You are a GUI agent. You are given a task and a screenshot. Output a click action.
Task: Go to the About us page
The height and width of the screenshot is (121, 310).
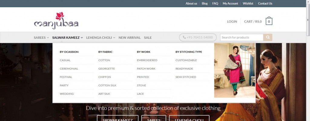191,3
